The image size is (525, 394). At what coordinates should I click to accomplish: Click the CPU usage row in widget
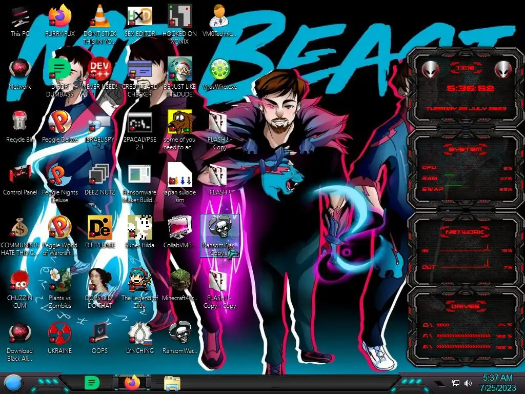pyautogui.click(x=468, y=168)
